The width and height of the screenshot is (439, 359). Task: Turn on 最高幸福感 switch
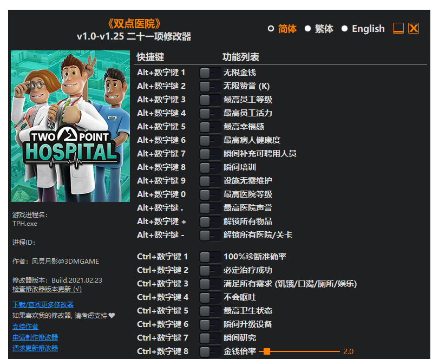(x=210, y=127)
